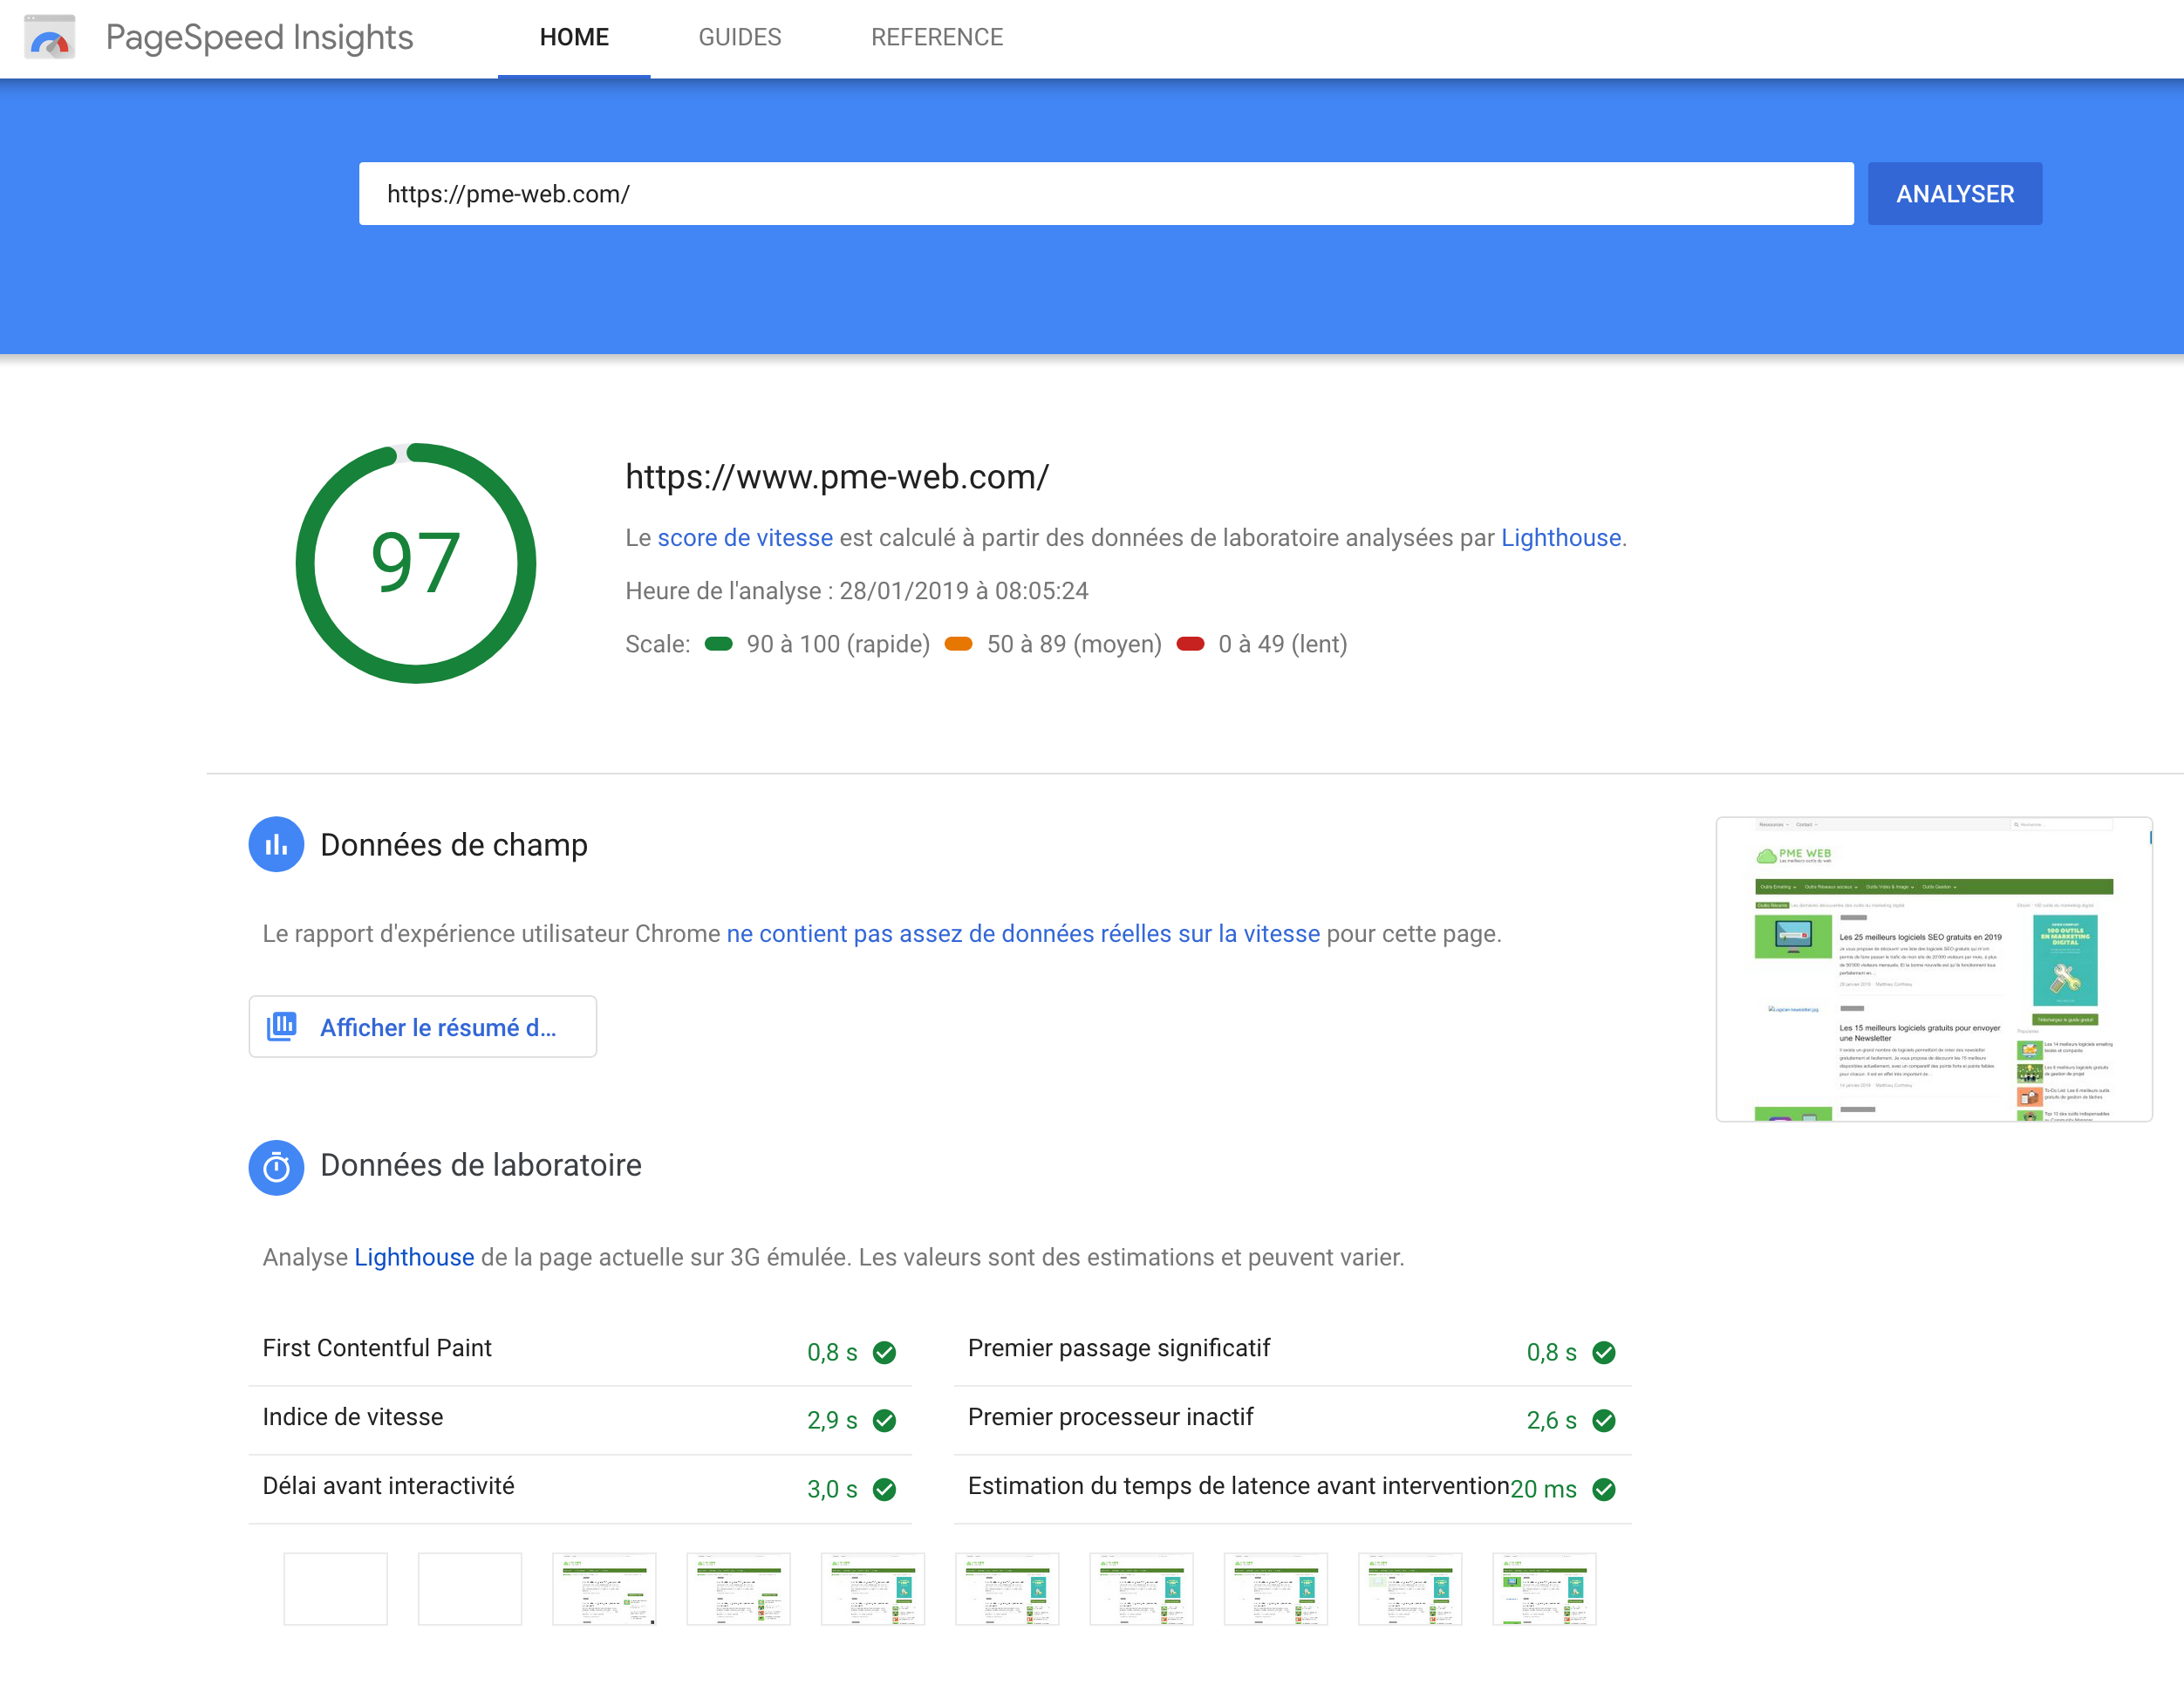The image size is (2184, 1692).
Task: Click Indice de vitesse green checkmark
Action: [x=884, y=1420]
